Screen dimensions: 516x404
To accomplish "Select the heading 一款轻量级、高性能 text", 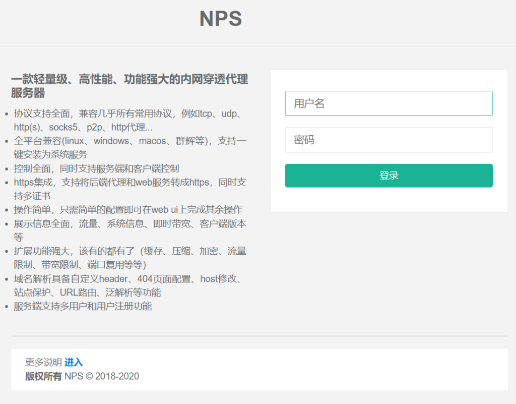I will pyautogui.click(x=130, y=86).
